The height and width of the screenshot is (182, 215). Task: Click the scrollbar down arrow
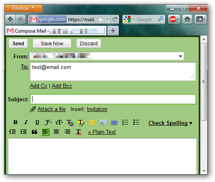[x=204, y=171]
